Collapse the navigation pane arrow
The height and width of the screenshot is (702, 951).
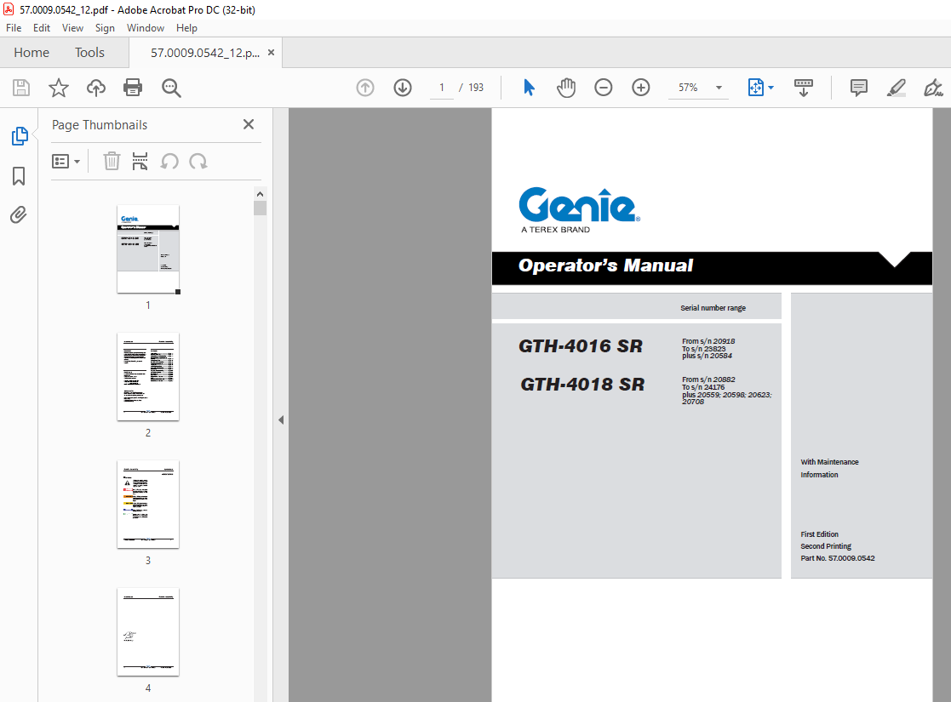pos(281,419)
